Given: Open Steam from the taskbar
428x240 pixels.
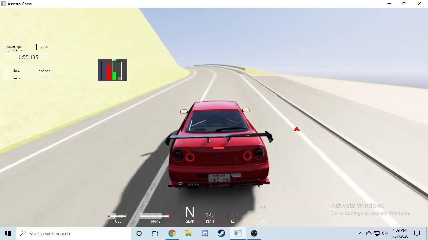Looking at the screenshot, I should [221, 233].
